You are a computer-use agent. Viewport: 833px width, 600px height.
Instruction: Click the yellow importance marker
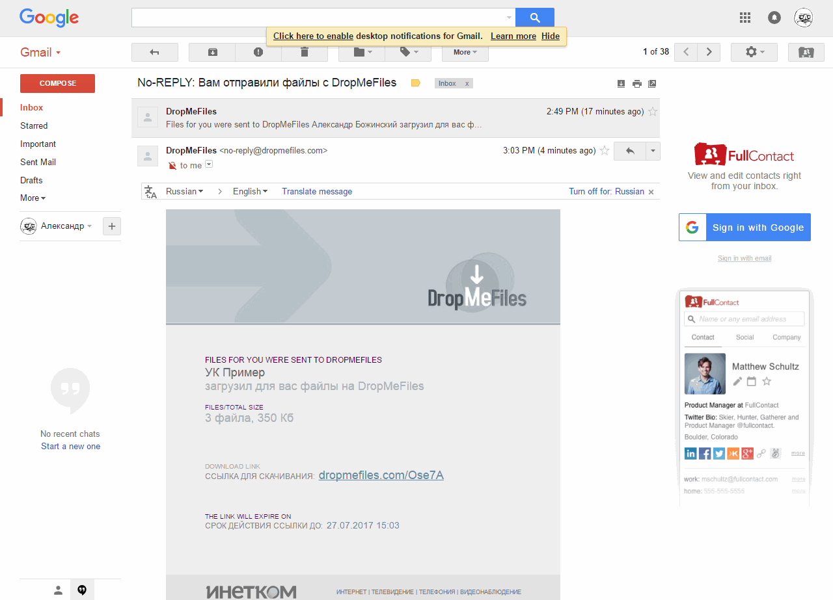tap(416, 83)
